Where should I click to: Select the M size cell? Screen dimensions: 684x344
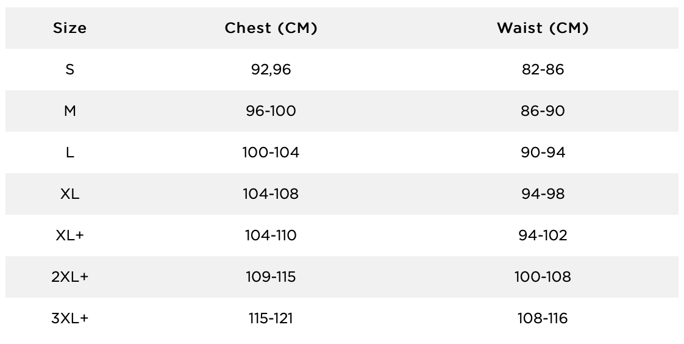click(69, 111)
